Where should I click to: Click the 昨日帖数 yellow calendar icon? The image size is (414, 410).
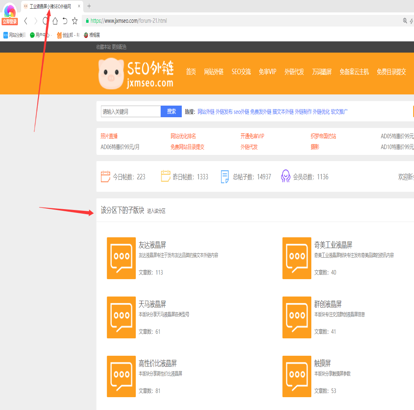point(166,176)
